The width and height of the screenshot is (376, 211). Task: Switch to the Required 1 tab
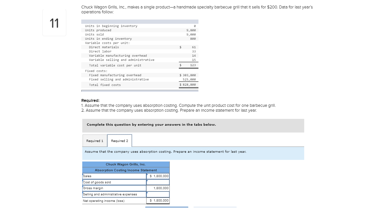point(95,141)
